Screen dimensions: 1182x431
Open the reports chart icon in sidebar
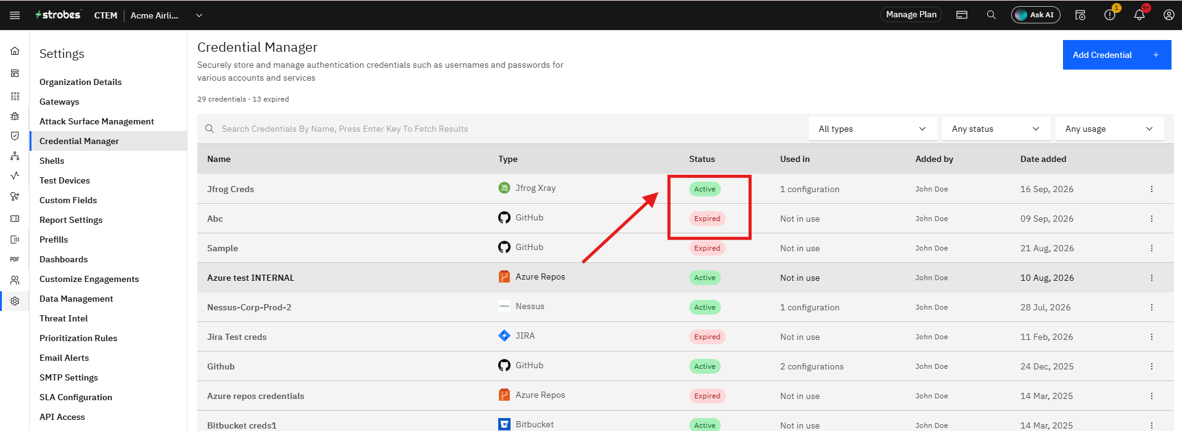[x=15, y=239]
